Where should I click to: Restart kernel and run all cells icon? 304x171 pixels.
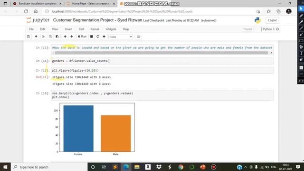coord(104,37)
